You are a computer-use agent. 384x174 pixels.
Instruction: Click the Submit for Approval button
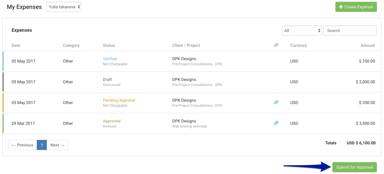354,167
